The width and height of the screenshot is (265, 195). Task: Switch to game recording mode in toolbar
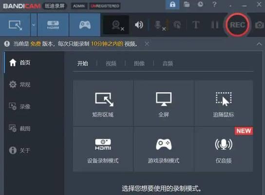pyautogui.click(x=85, y=25)
